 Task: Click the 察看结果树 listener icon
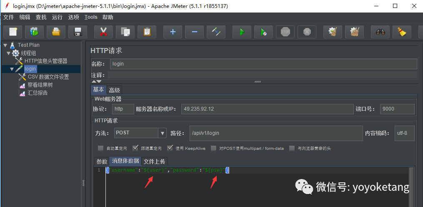tap(23, 85)
